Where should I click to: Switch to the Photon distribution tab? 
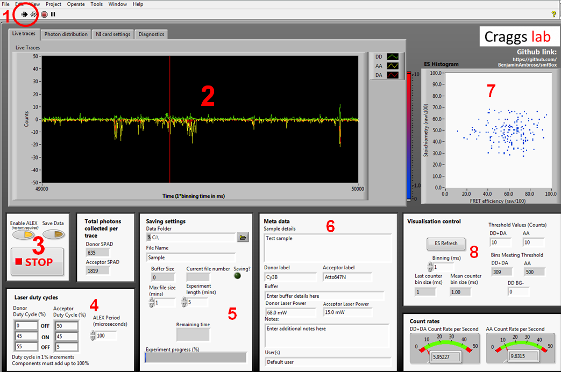66,34
